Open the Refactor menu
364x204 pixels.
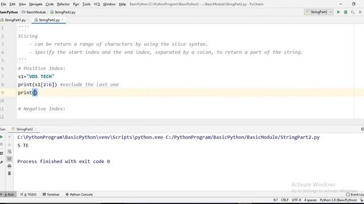click(x=63, y=4)
